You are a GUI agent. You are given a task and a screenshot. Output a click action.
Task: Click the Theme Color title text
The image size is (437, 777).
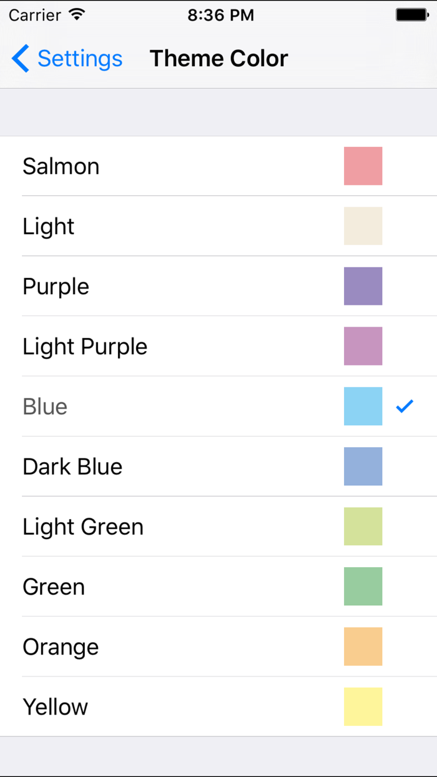click(x=219, y=58)
